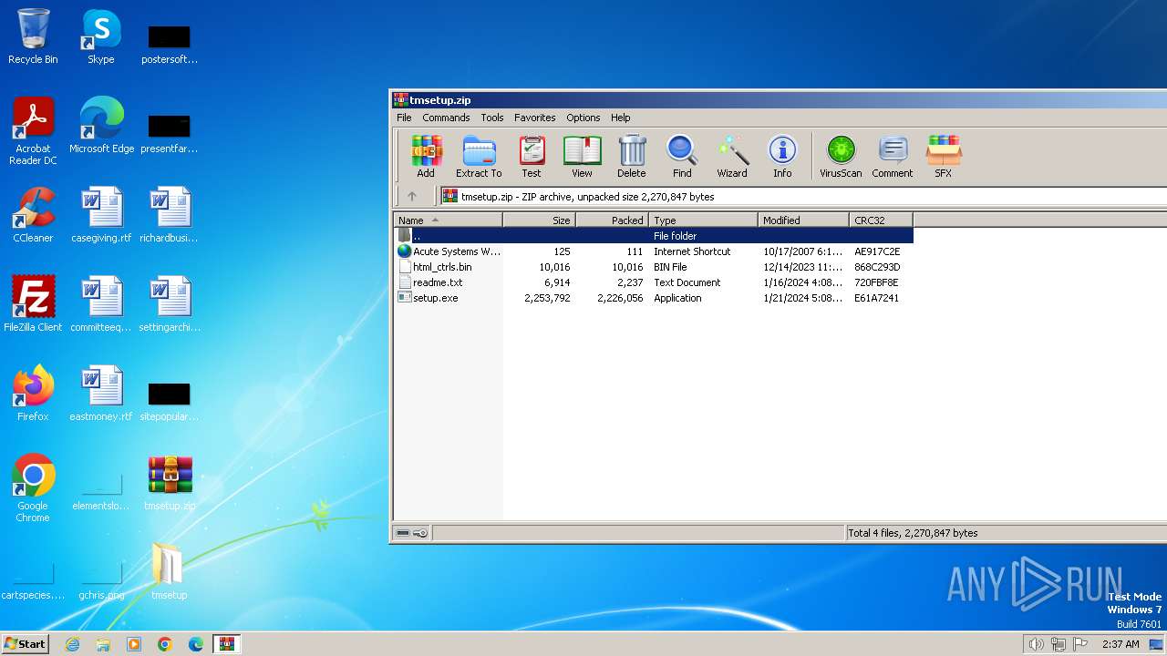Open the Wizard tool

pyautogui.click(x=732, y=157)
